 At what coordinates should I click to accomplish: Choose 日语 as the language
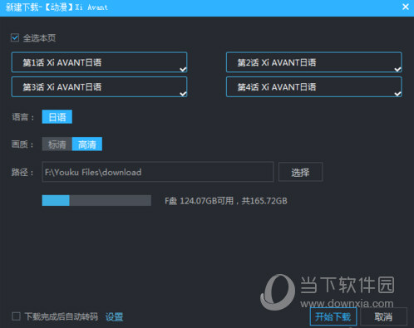tap(57, 117)
